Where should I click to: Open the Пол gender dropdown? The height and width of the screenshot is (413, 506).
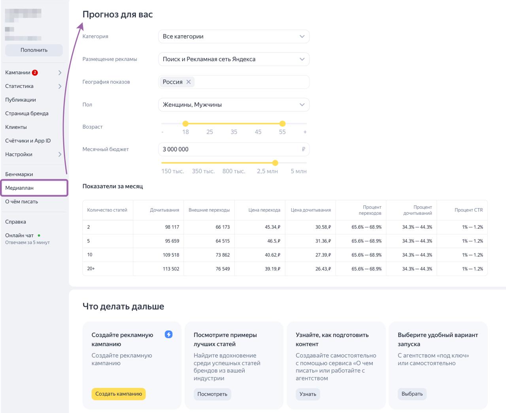click(x=234, y=105)
